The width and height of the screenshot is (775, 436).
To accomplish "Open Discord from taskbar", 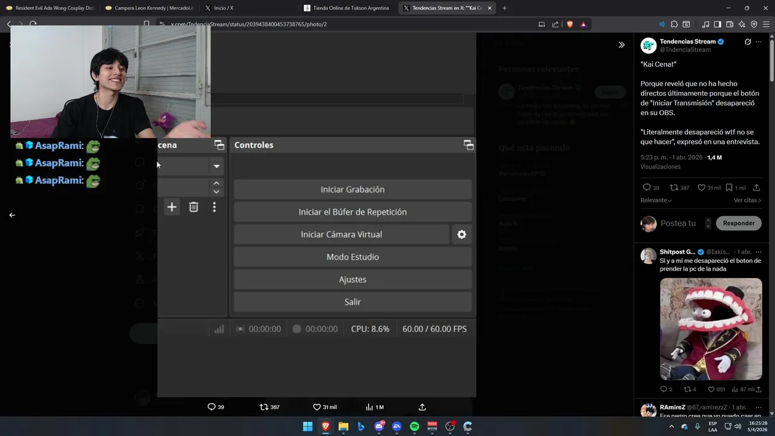I will click(379, 426).
